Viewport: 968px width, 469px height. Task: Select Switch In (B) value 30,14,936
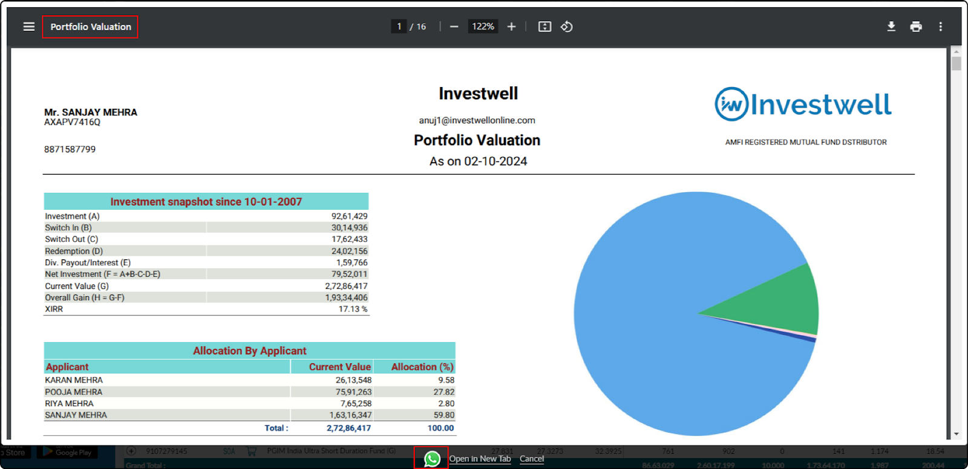pos(349,227)
